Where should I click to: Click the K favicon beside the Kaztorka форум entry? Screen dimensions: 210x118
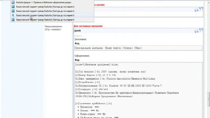click(x=13, y=2)
